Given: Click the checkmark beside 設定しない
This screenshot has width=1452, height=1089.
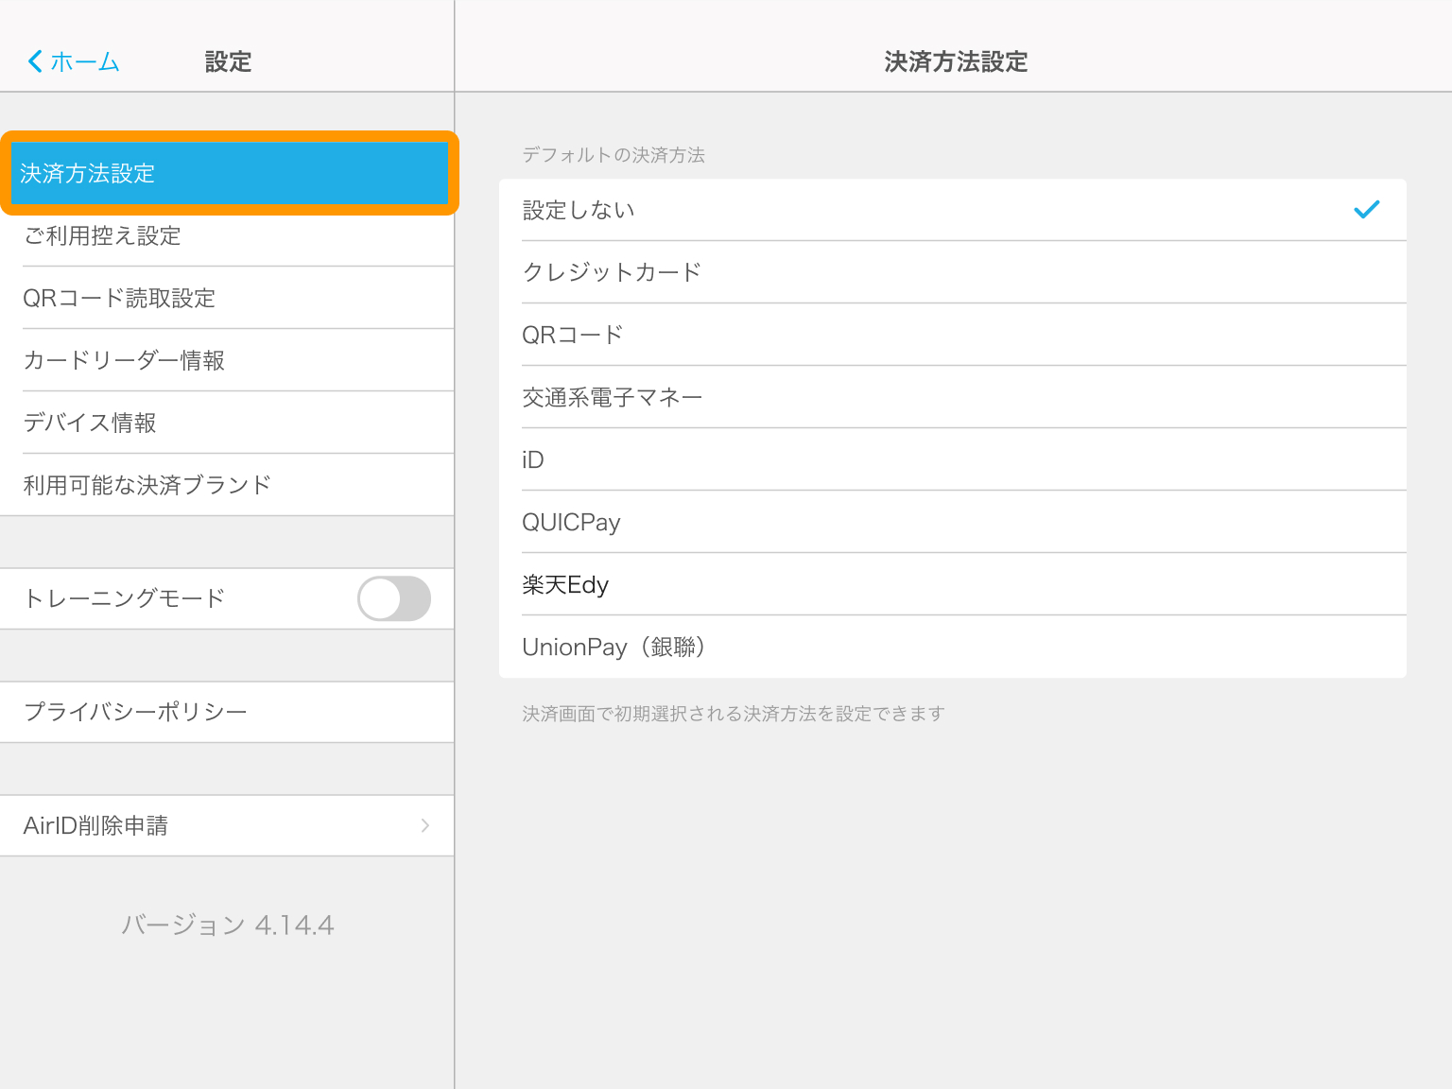Looking at the screenshot, I should 1367,210.
